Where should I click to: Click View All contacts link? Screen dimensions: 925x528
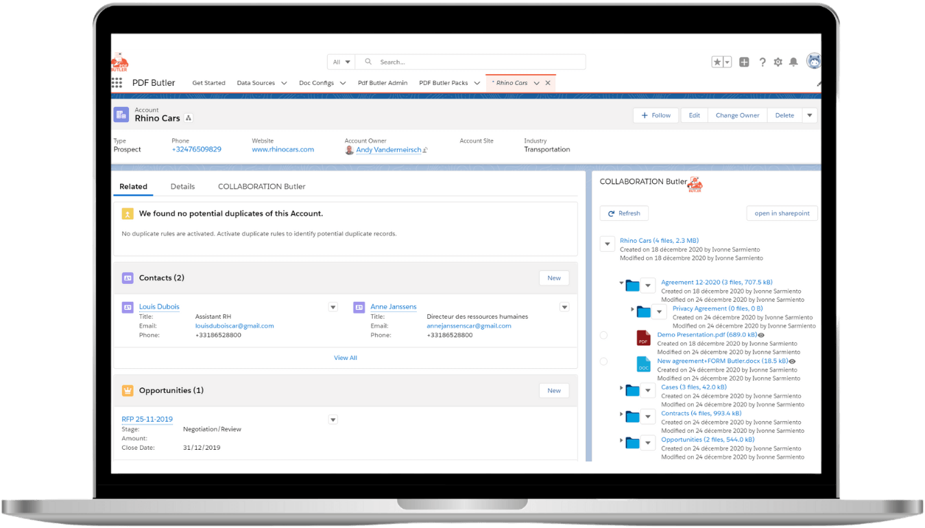click(346, 358)
